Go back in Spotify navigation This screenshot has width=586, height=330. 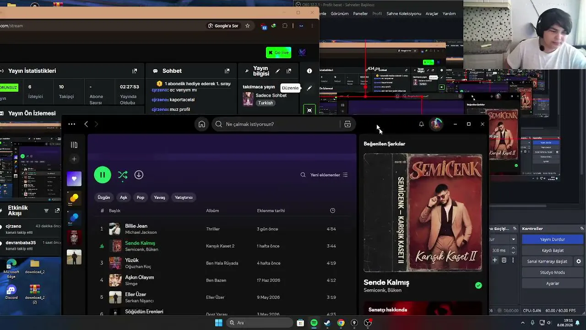click(86, 124)
